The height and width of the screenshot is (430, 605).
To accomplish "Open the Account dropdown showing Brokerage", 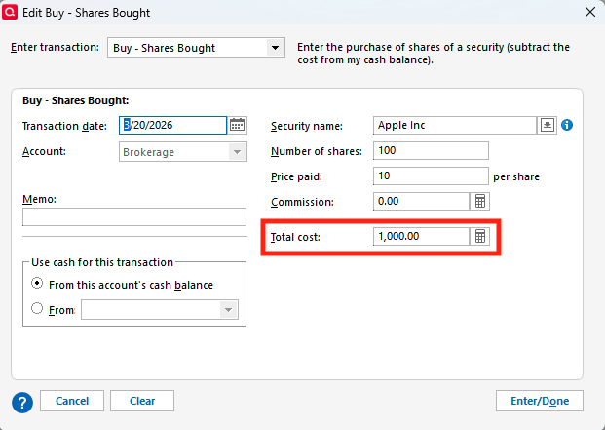I will click(237, 151).
